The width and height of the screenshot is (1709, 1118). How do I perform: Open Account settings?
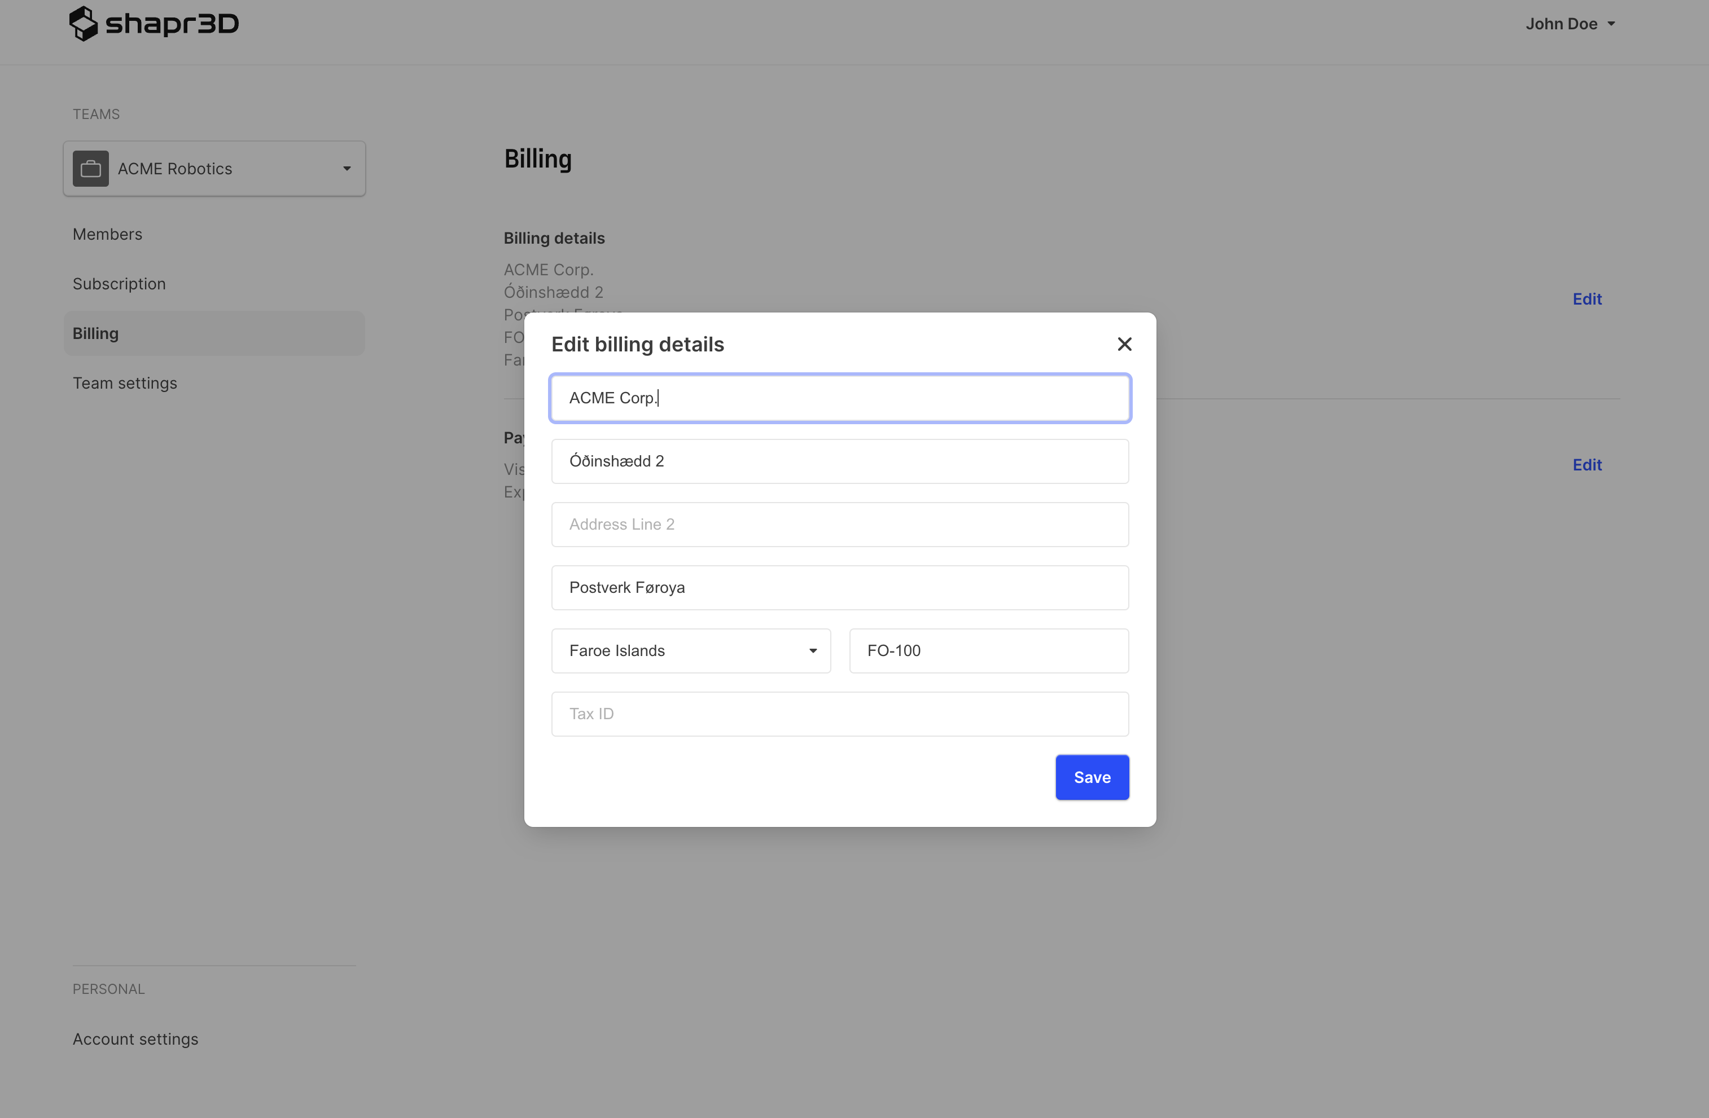click(135, 1038)
